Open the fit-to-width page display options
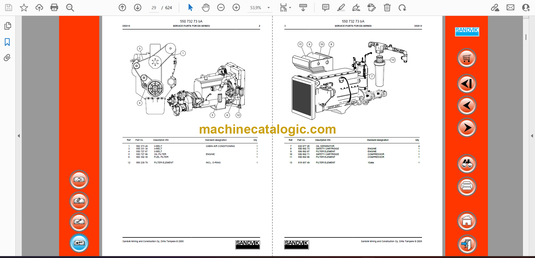The height and width of the screenshot is (258, 535). click(x=285, y=8)
